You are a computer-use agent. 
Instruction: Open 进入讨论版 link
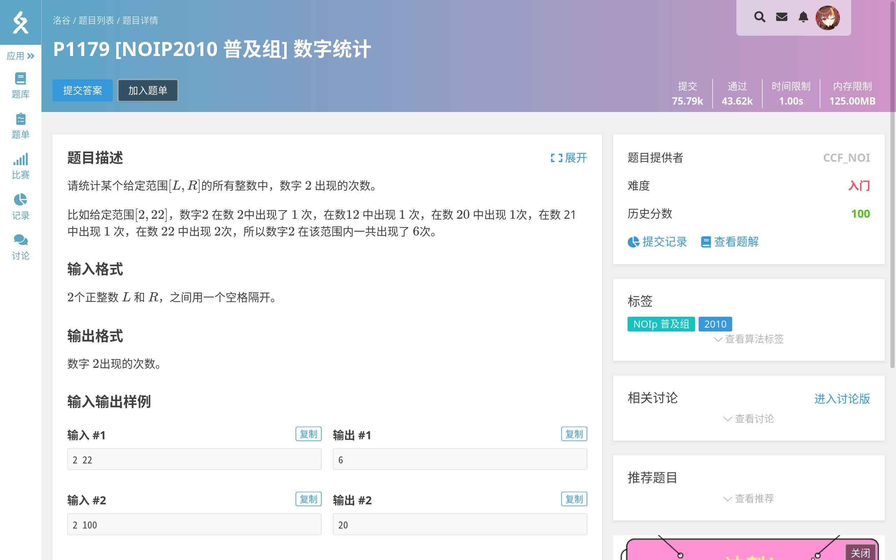[841, 399]
